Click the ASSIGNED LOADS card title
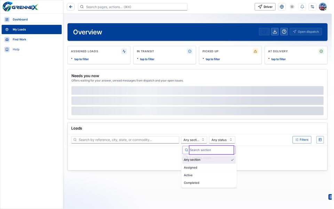The height and width of the screenshot is (209, 334). pos(85,52)
